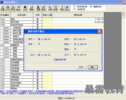This screenshot has height=100, width=126.
Task: Run the 试算 trial balance tool
Action: [38, 8]
